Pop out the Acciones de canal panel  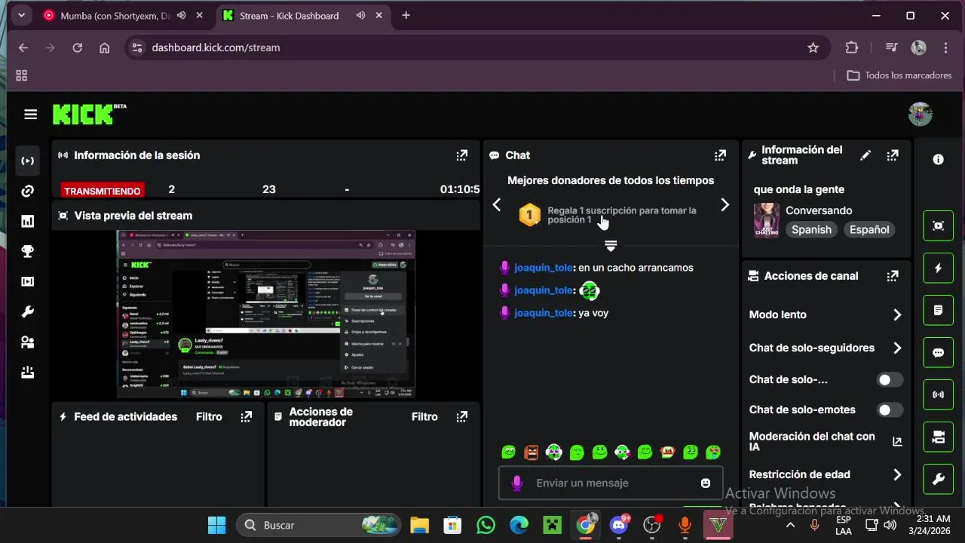(893, 276)
